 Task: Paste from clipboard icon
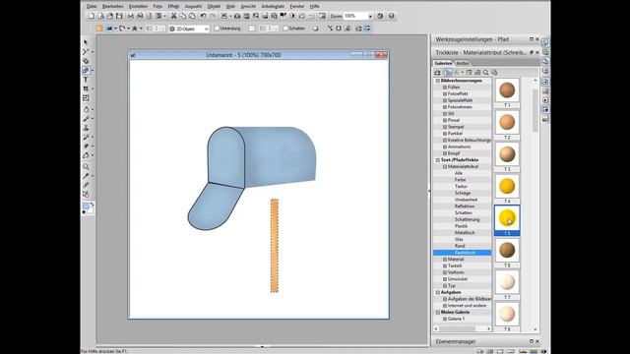[x=192, y=16]
